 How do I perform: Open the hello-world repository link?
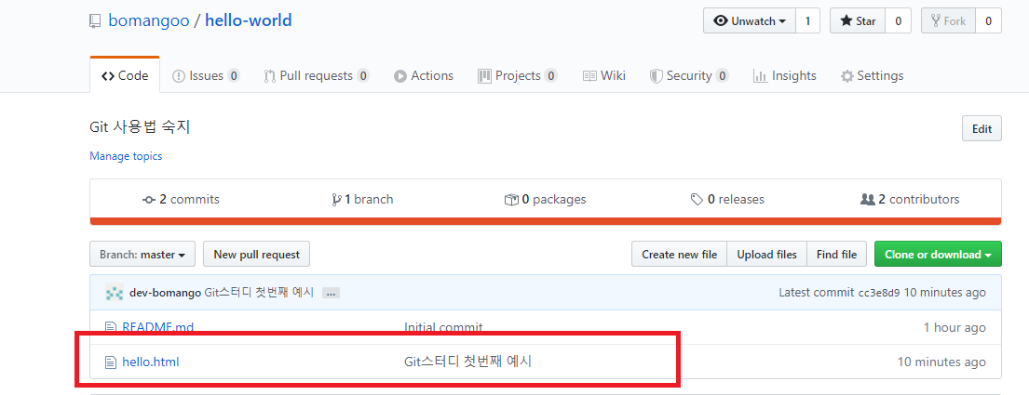click(x=248, y=20)
